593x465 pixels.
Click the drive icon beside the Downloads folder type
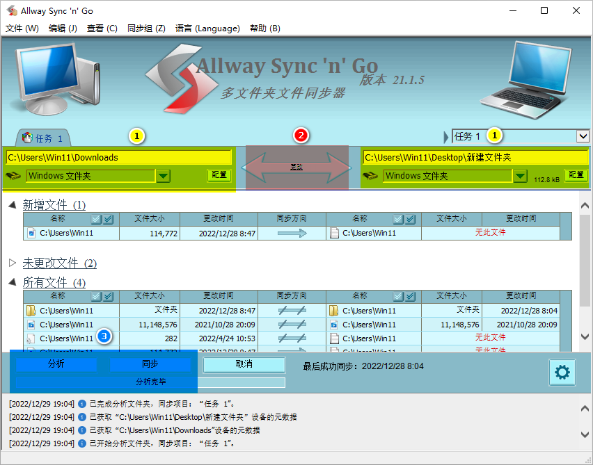tap(13, 176)
